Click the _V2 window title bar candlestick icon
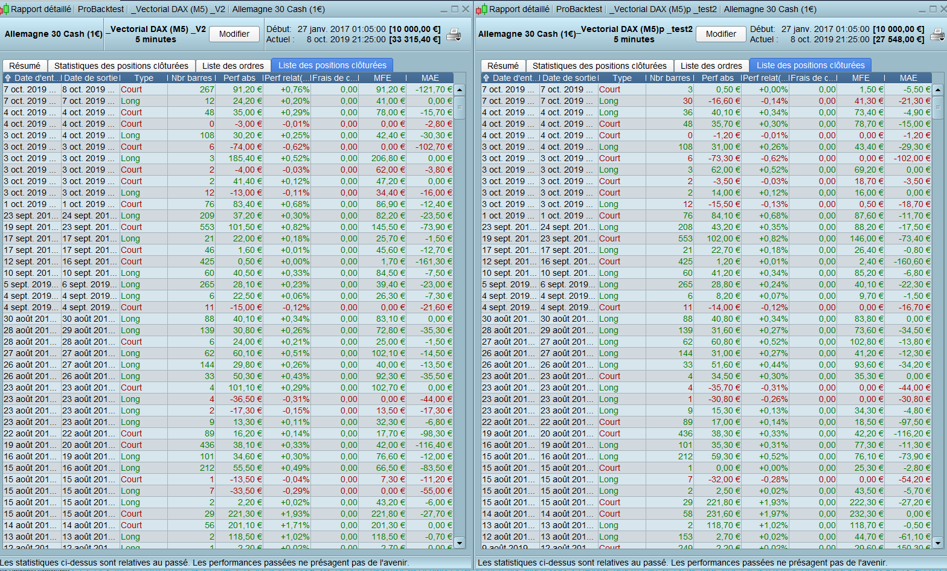 (5, 9)
